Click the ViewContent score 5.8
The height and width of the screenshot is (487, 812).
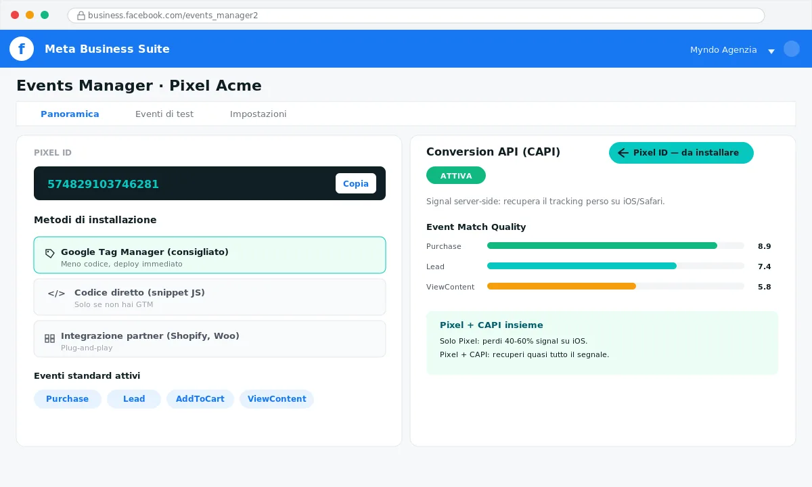point(765,287)
